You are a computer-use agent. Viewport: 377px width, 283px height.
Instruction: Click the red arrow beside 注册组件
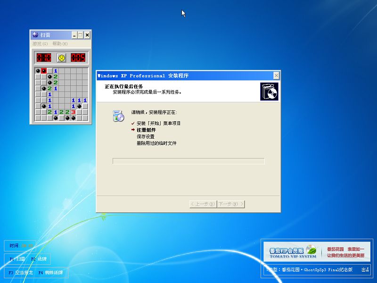click(133, 130)
